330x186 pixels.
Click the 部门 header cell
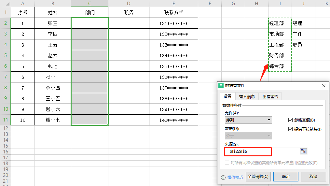pyautogui.click(x=89, y=12)
